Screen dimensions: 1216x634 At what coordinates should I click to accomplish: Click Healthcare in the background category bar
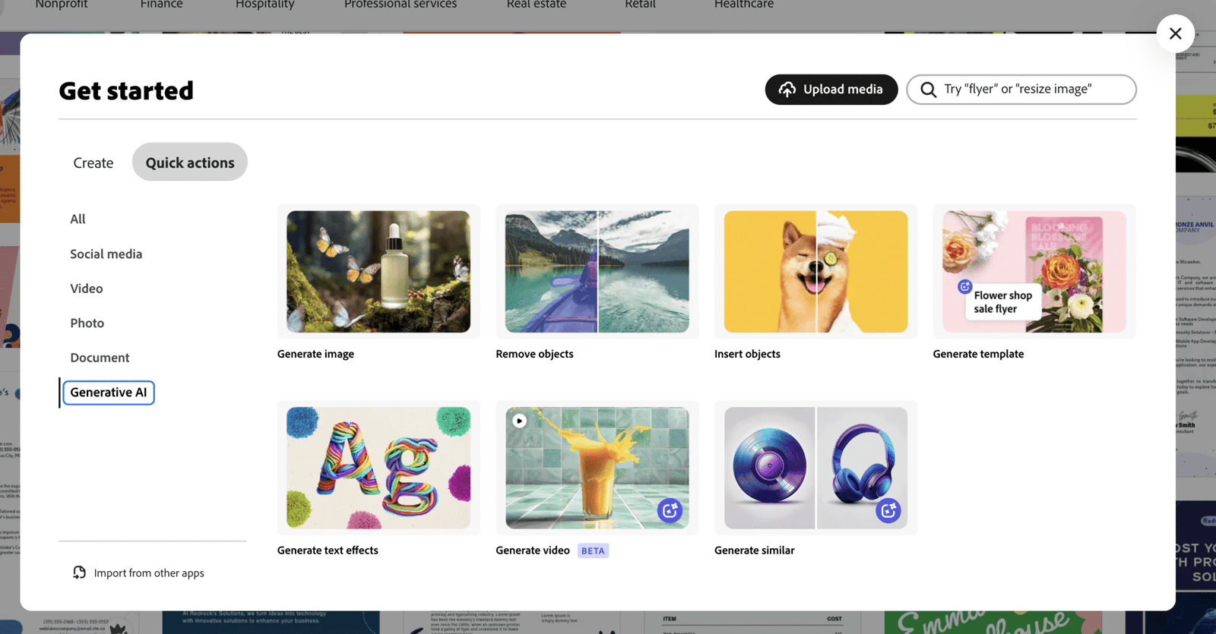tap(744, 5)
